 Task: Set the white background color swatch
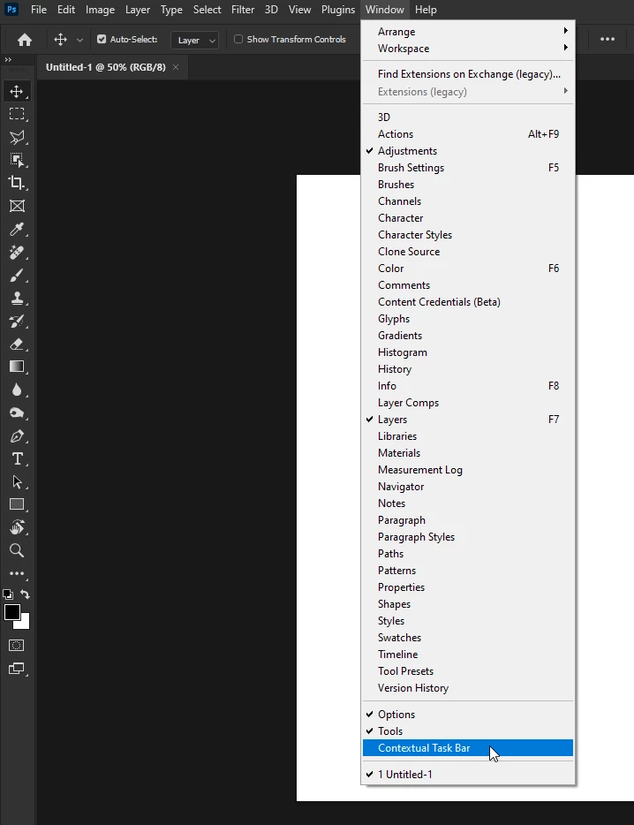(26, 625)
